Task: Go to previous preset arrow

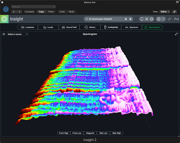Action: coord(14,12)
